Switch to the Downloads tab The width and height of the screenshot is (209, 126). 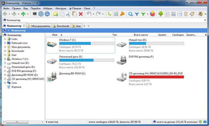pyautogui.click(x=61, y=26)
